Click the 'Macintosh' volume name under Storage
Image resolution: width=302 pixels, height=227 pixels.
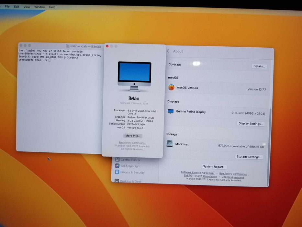(182, 144)
